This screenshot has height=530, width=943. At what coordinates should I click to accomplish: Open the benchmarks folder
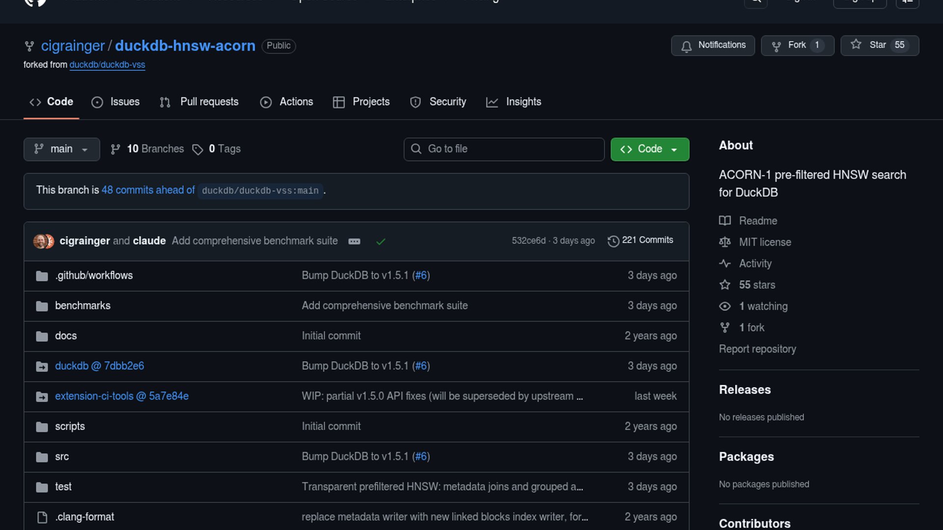coord(83,306)
